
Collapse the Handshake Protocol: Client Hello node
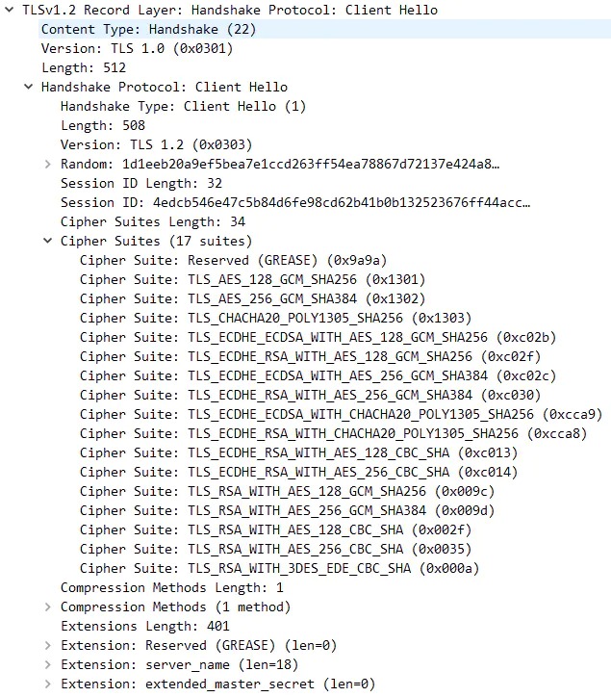28,87
